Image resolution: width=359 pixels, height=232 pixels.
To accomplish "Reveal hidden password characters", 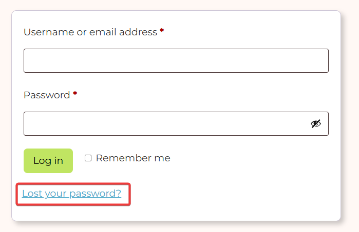I will pyautogui.click(x=315, y=123).
